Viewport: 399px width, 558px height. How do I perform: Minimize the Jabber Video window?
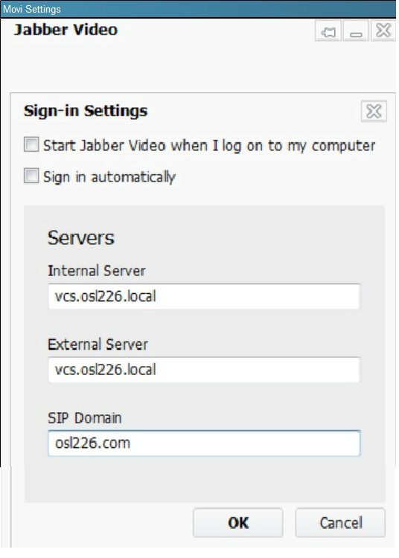pos(356,31)
